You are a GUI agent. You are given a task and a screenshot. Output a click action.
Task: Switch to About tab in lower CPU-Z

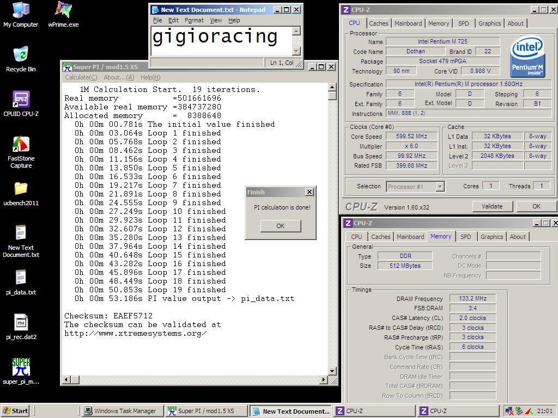click(518, 237)
